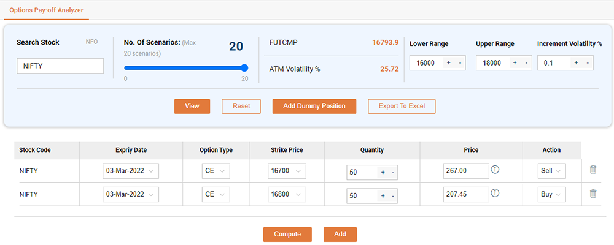Decrease quantity in second row
Image resolution: width=614 pixels, height=245 pixels.
pos(393,196)
